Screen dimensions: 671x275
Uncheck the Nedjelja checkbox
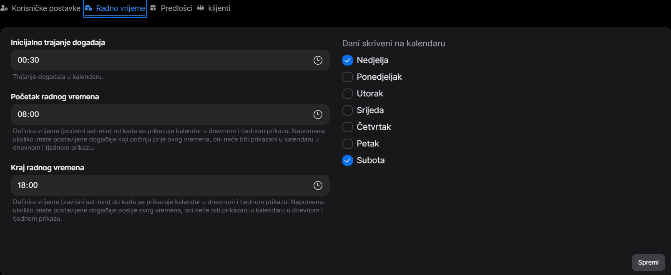click(347, 60)
